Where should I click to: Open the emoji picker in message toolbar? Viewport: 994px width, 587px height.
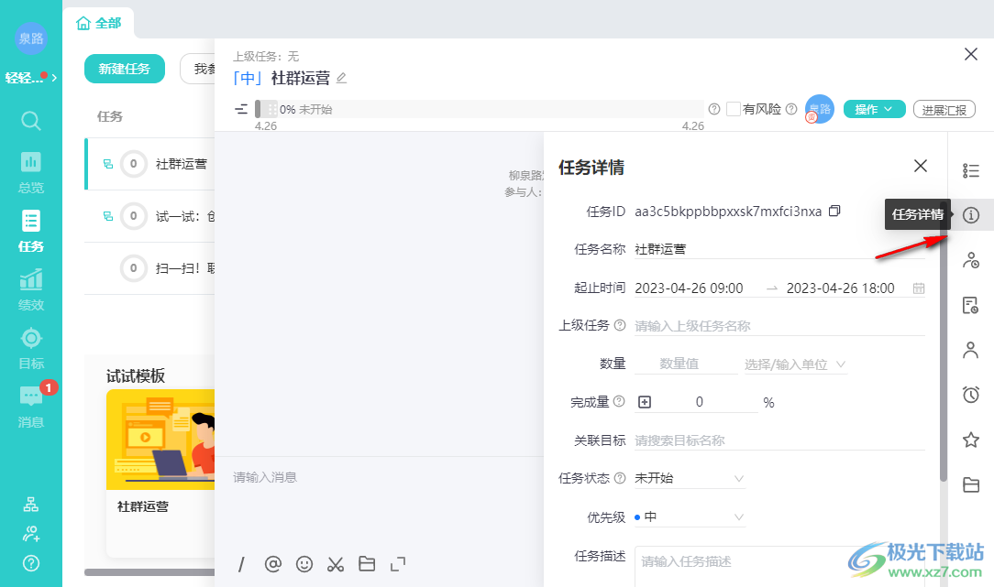click(304, 563)
